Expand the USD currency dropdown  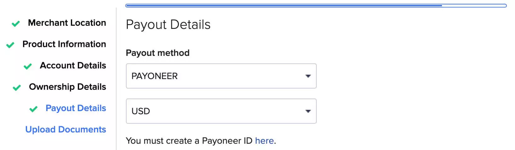click(x=221, y=111)
